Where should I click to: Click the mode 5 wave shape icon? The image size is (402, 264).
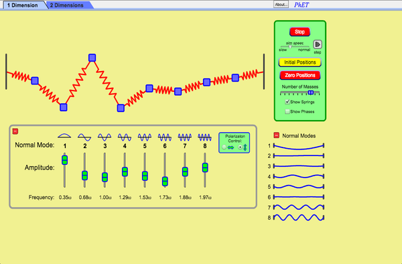coord(145,137)
